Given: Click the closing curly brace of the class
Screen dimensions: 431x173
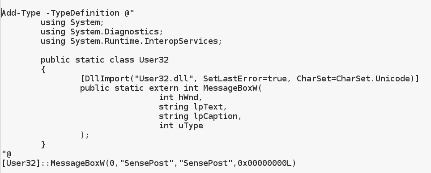Looking at the screenshot, I should 43,144.
